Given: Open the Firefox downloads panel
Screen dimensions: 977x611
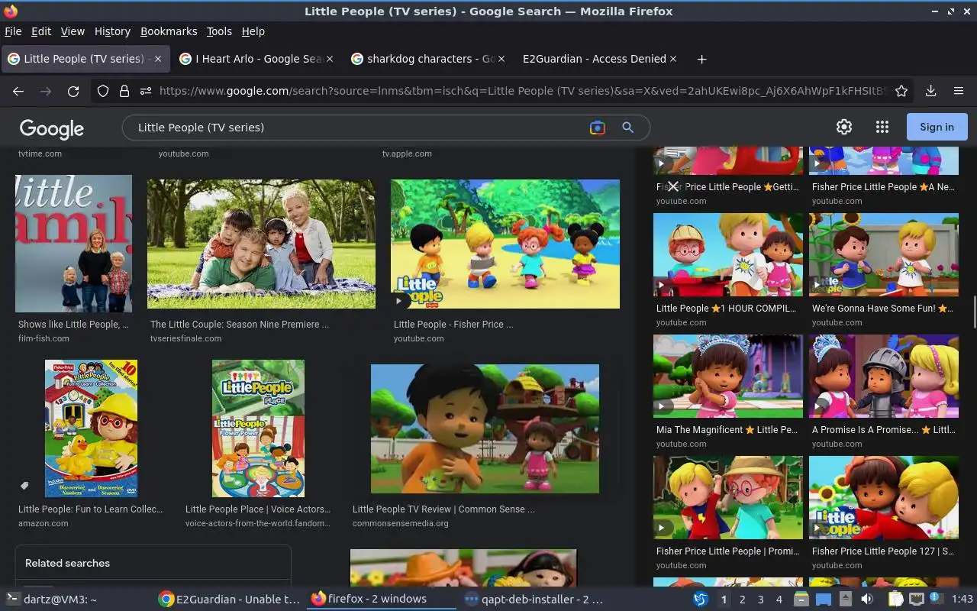Looking at the screenshot, I should tap(930, 91).
